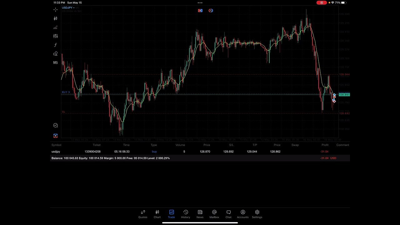
Task: Expand the USDJPY symbol dropdown
Action: [x=68, y=7]
